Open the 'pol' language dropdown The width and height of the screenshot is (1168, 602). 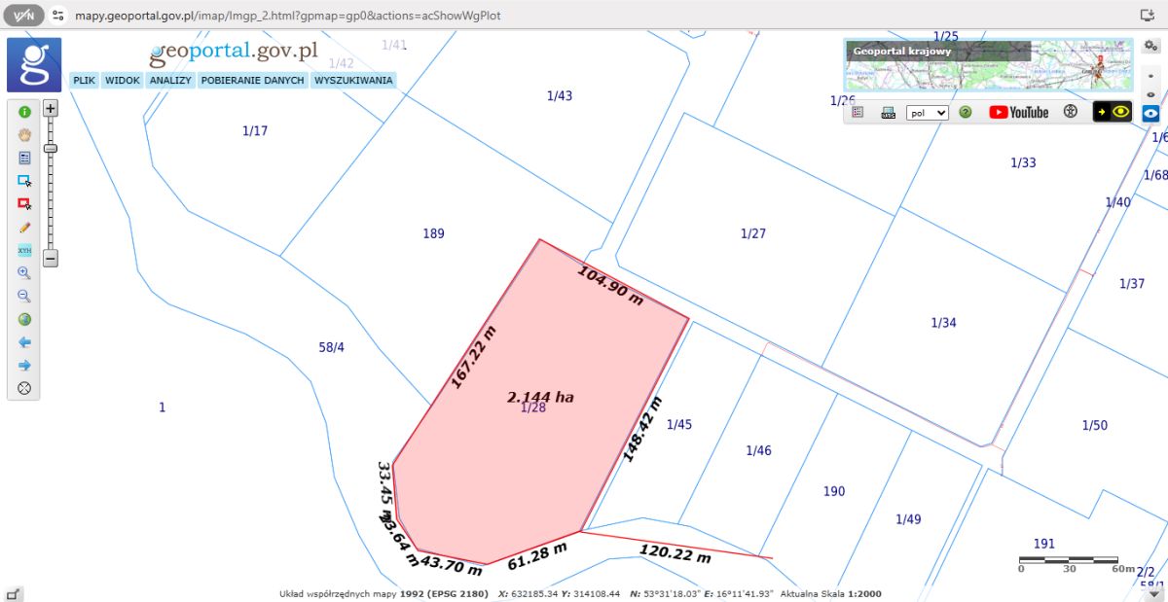tap(927, 113)
